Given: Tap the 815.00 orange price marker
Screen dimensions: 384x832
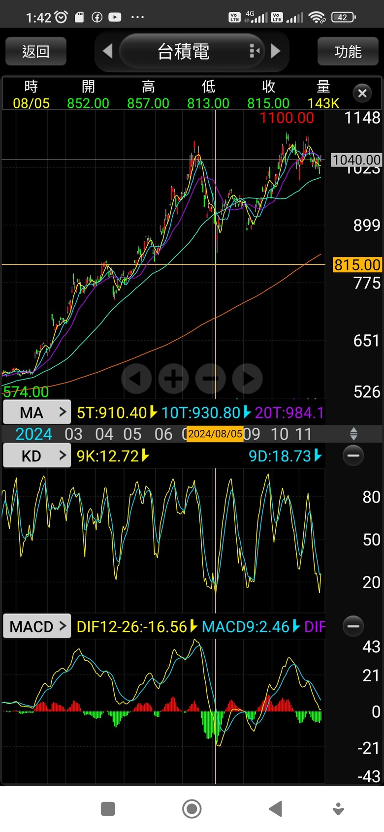Looking at the screenshot, I should tap(357, 265).
